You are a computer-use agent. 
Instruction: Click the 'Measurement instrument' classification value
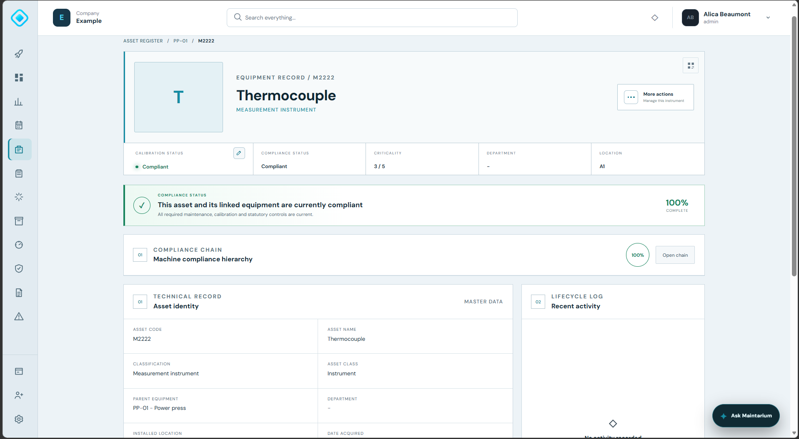[166, 374]
